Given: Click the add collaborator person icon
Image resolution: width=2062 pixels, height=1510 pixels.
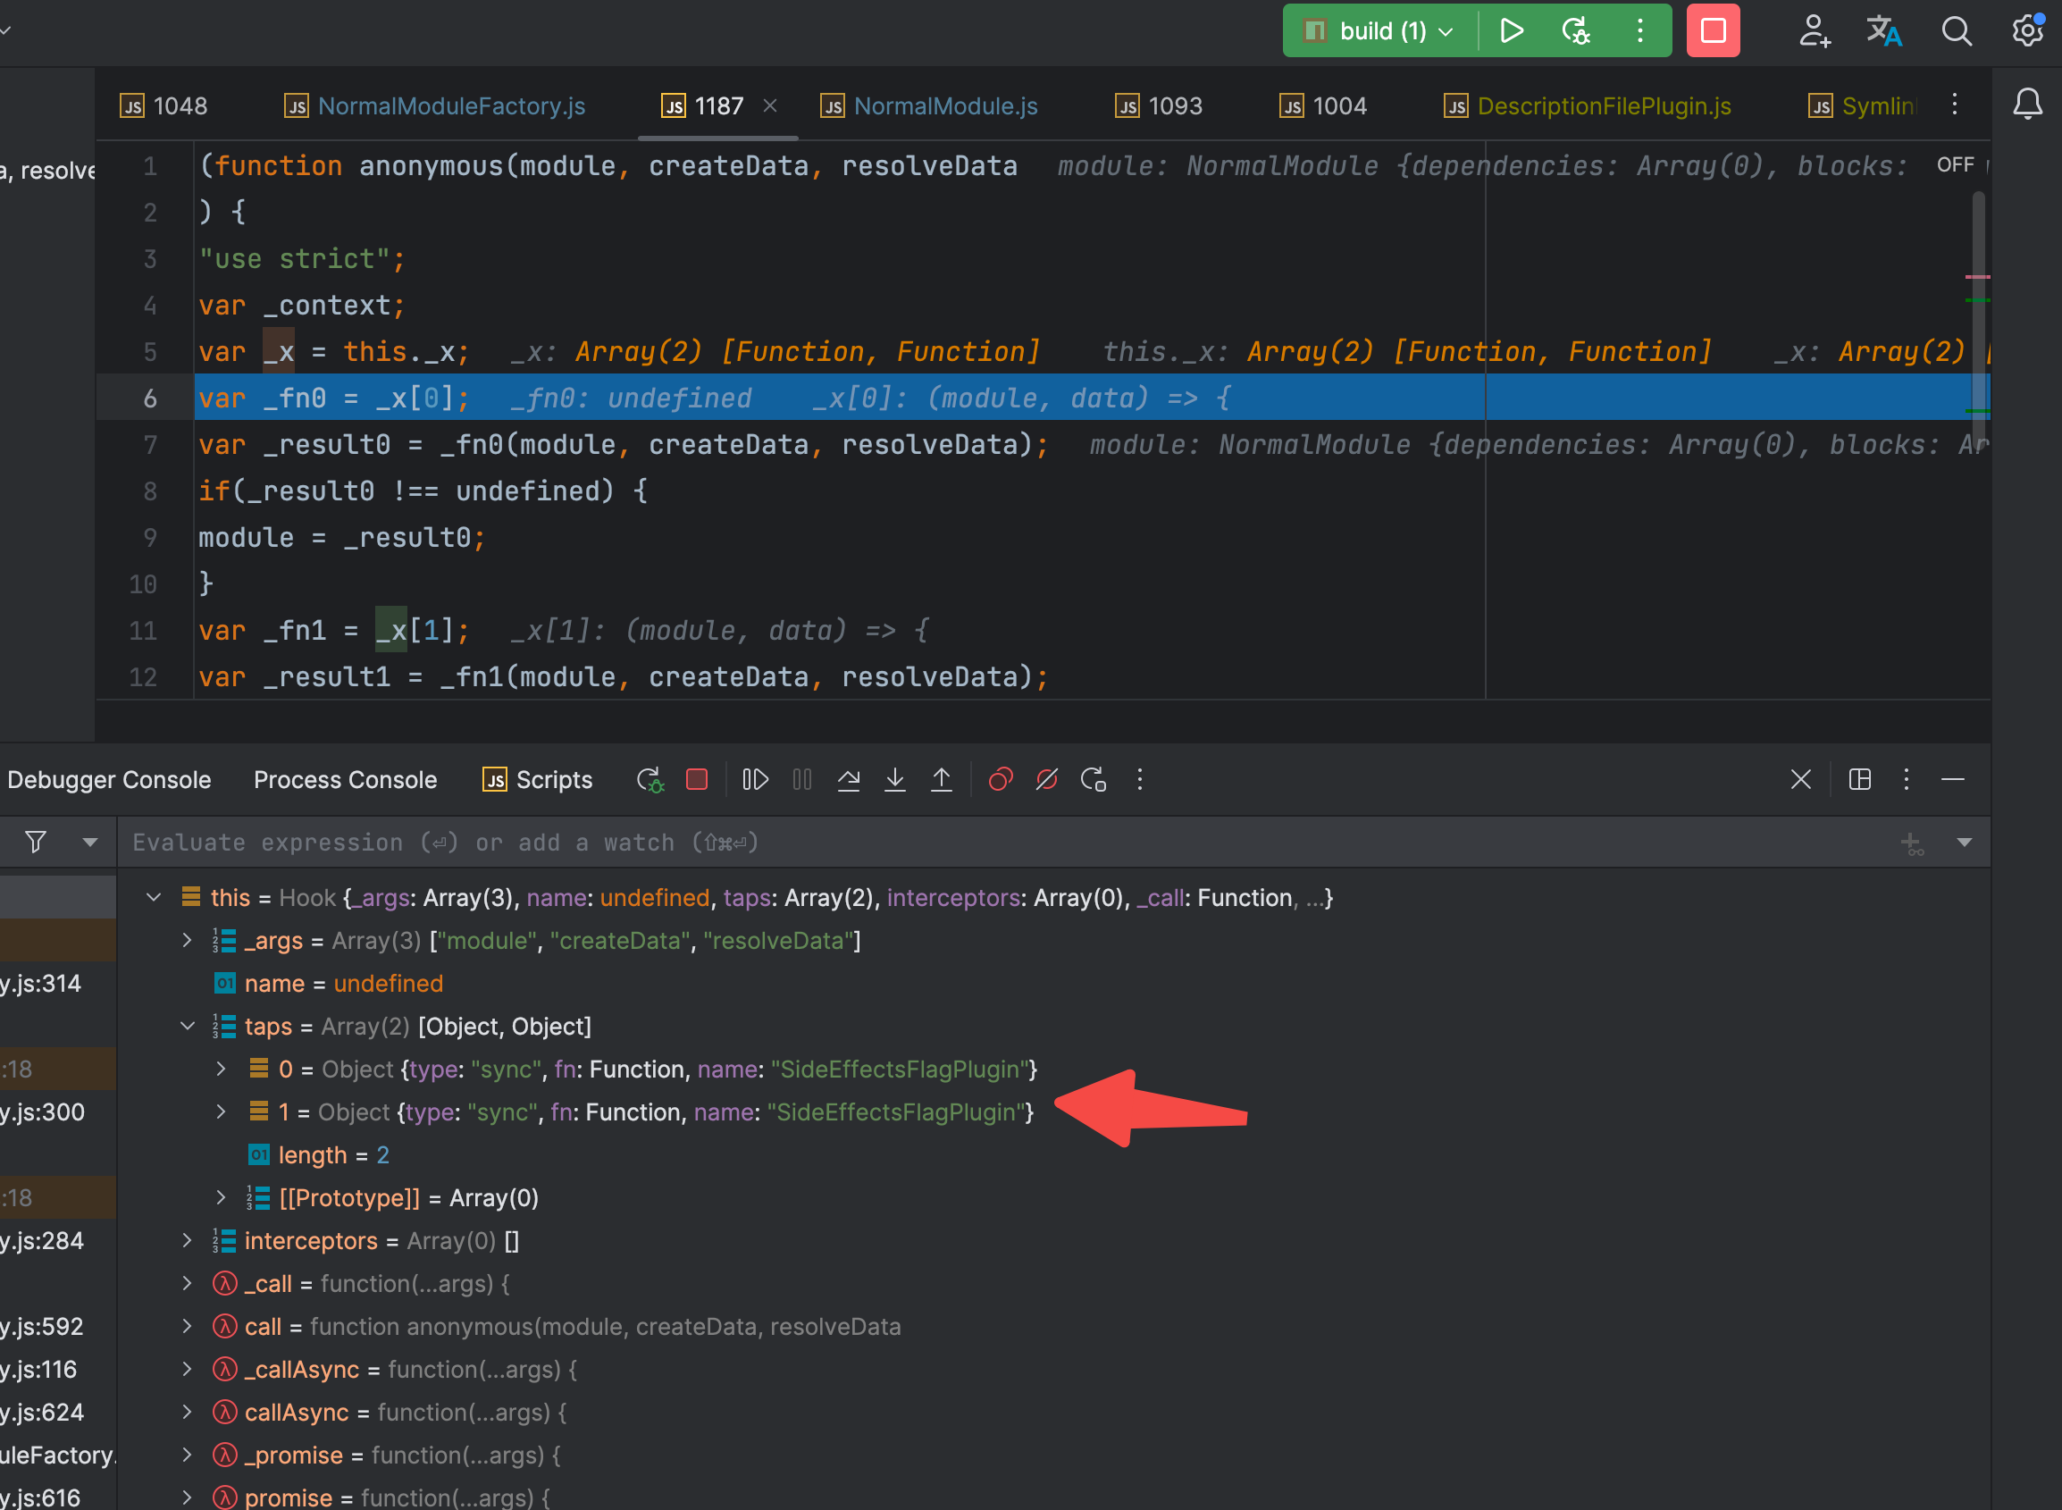Looking at the screenshot, I should 1815,31.
